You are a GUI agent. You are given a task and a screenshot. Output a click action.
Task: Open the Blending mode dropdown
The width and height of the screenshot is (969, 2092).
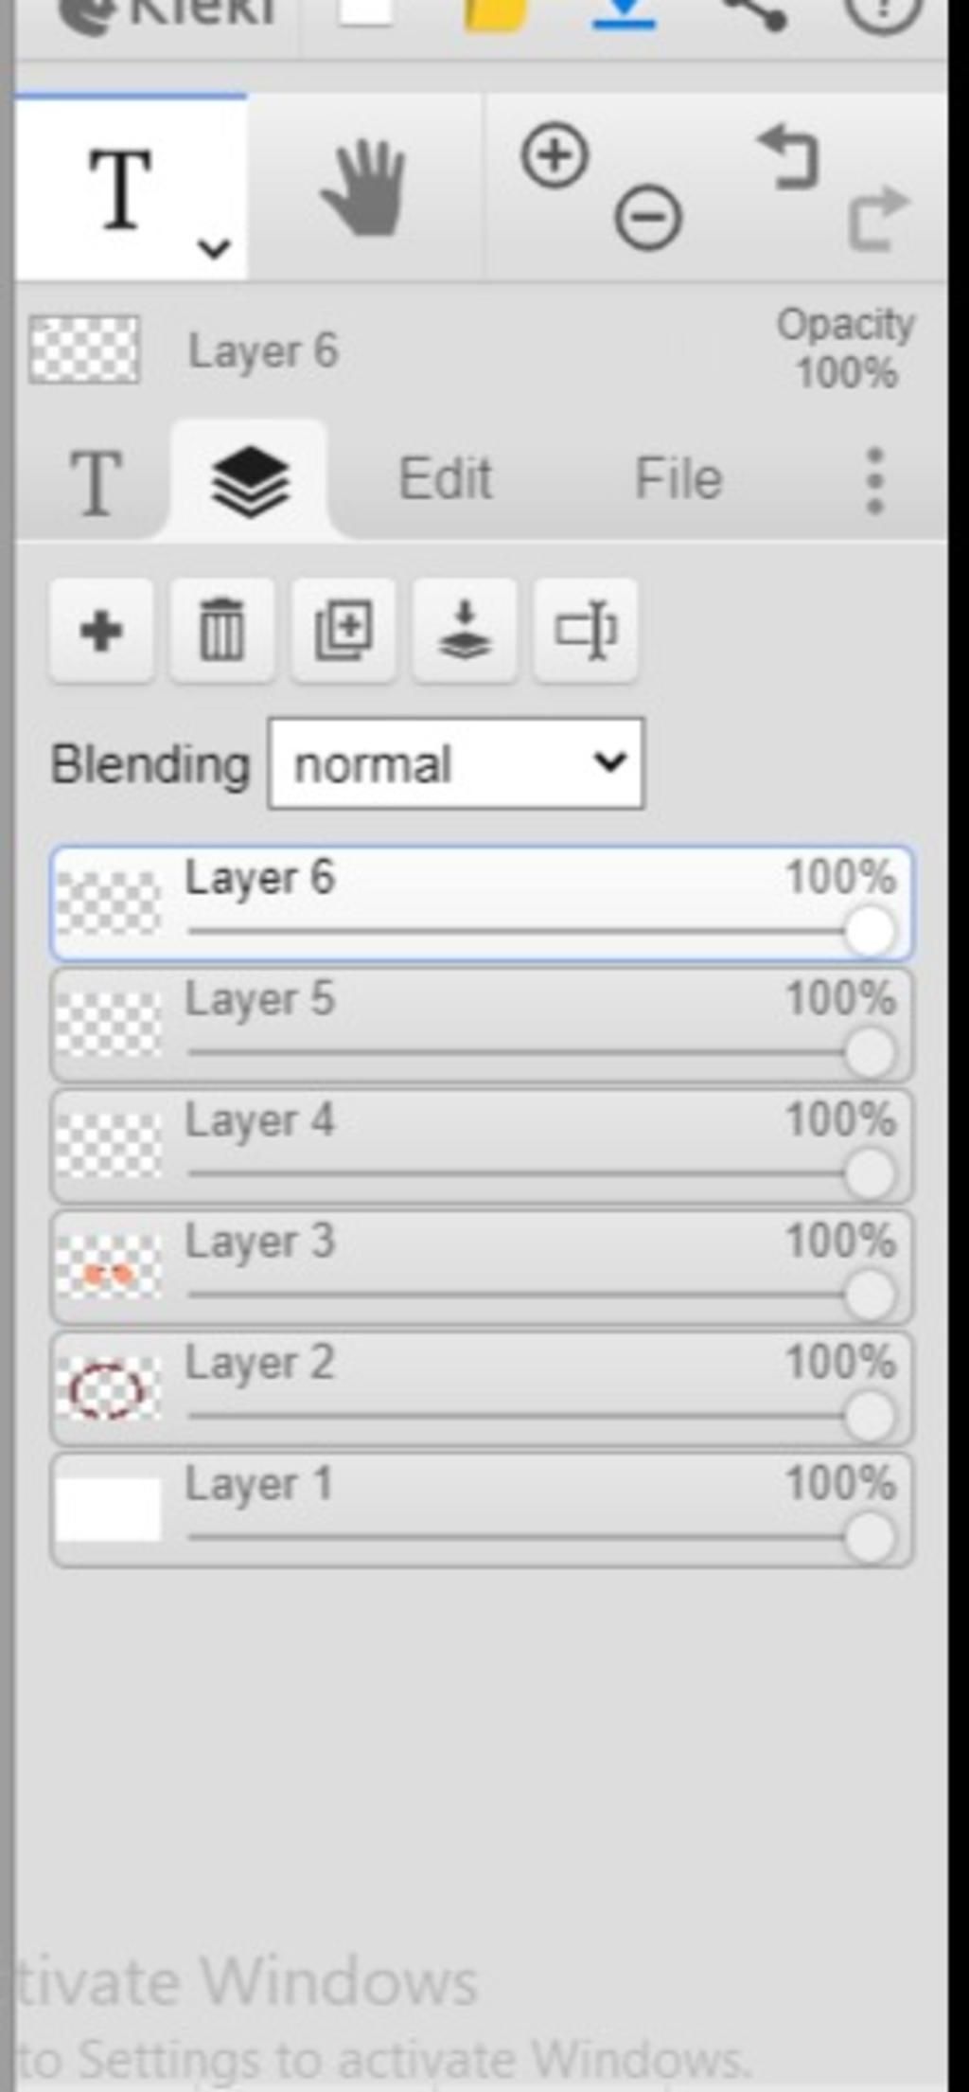tap(456, 763)
